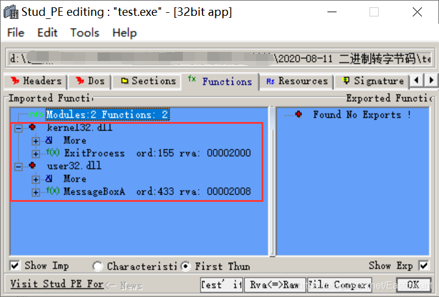
Task: Select MessageBoxA ord:433 rva row text
Action: click(x=157, y=191)
